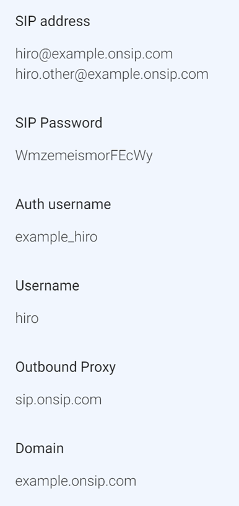Click 'username' in the Auth username heading

(79, 204)
